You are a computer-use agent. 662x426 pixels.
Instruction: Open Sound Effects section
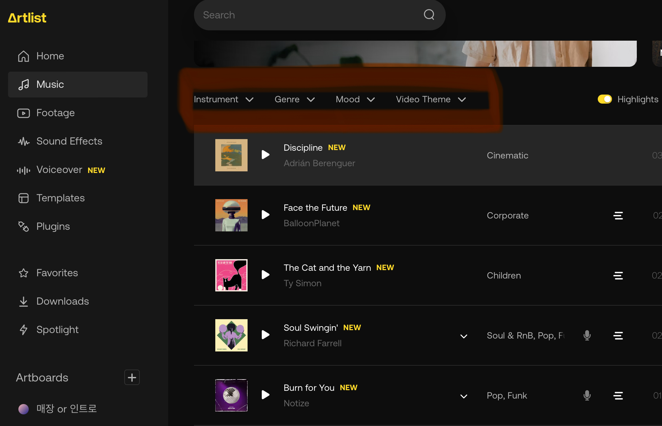[x=78, y=141]
